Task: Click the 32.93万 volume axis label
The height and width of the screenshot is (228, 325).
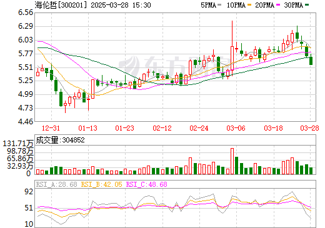Action: pos(20,166)
